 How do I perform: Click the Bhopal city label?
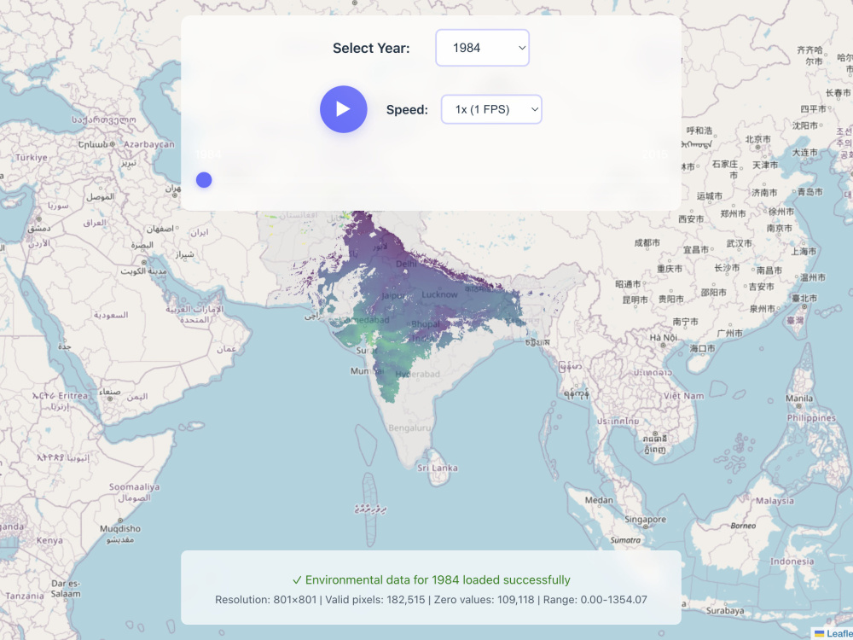pyautogui.click(x=426, y=323)
